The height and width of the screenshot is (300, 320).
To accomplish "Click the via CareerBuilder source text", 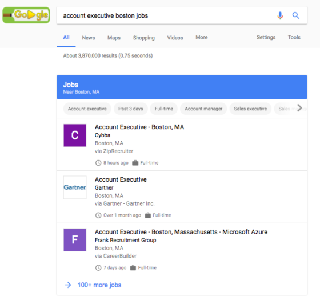I will tap(115, 256).
